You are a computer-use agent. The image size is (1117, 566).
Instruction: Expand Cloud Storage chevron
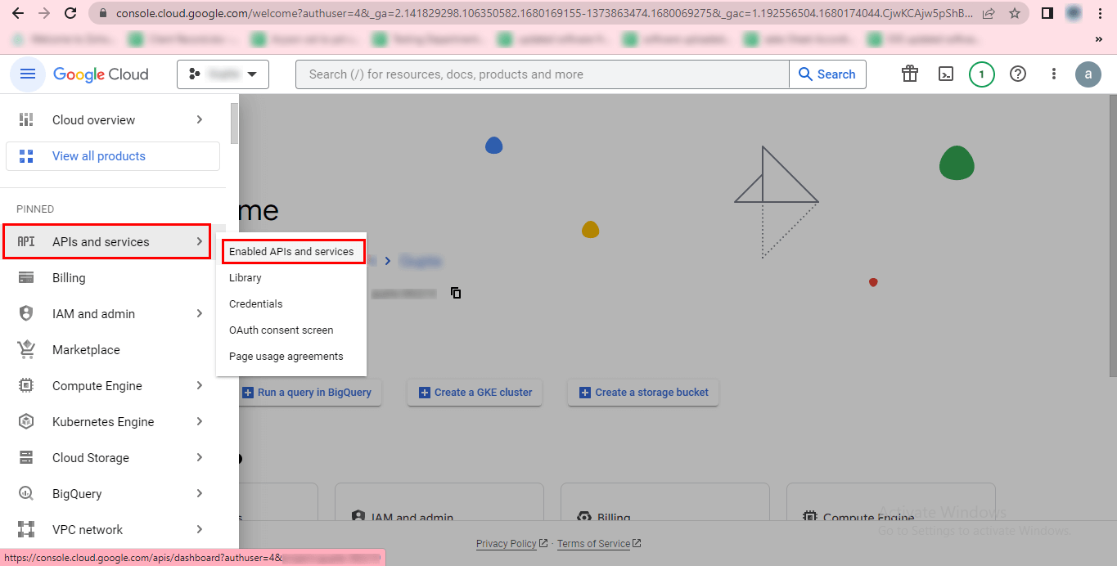[200, 458]
